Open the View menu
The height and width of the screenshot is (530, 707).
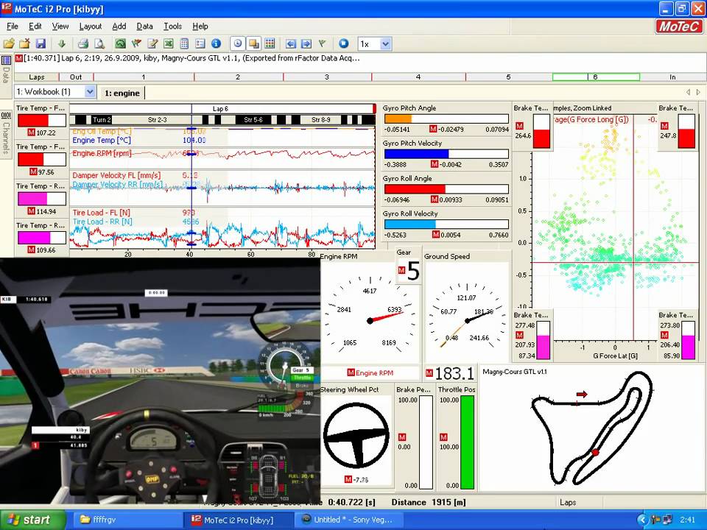tap(60, 26)
